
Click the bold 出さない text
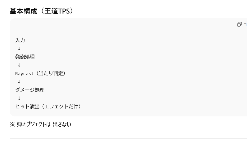coord(62,124)
